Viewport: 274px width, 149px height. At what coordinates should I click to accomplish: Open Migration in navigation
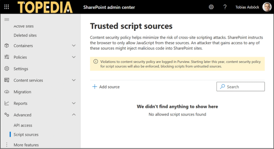click(22, 92)
